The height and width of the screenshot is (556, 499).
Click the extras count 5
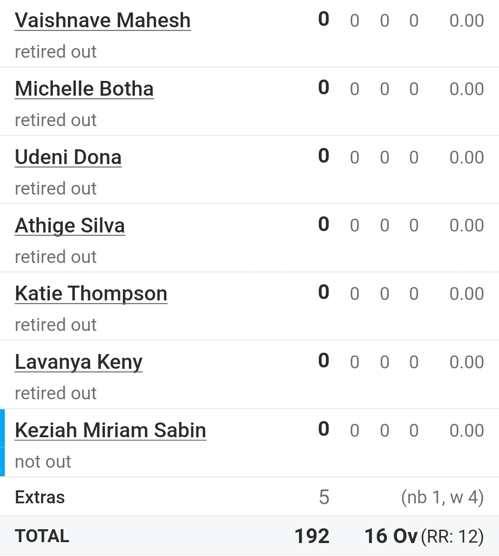(x=324, y=497)
